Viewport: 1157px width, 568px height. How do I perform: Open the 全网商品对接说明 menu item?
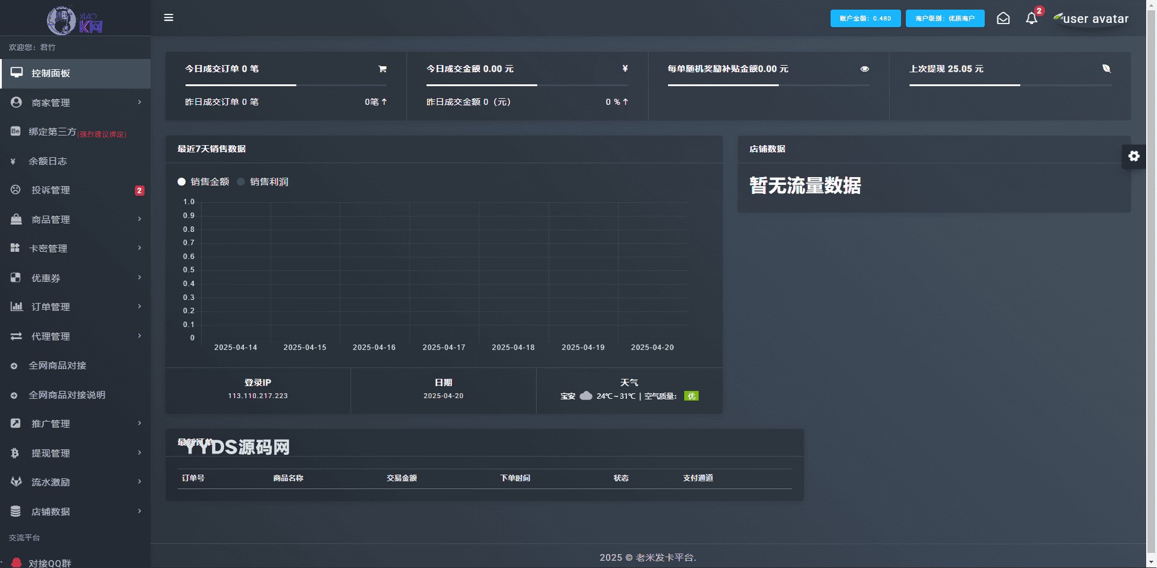point(75,395)
